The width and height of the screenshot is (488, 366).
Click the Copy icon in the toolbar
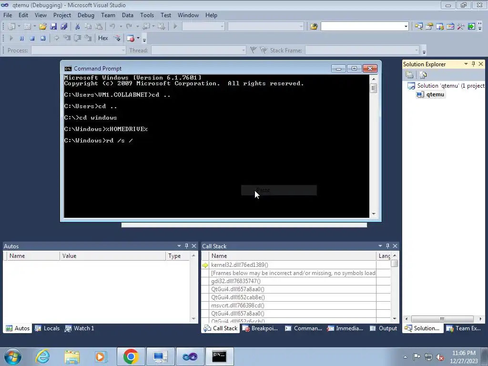click(88, 27)
